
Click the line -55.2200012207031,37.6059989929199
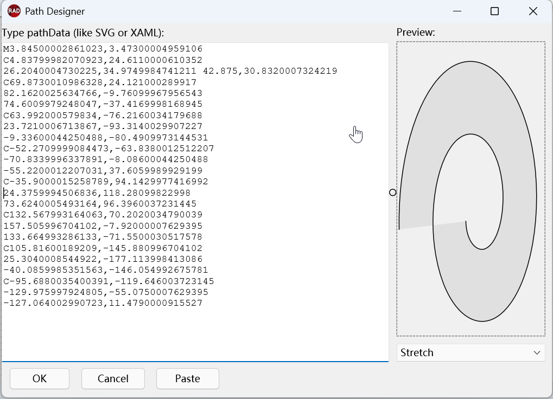click(103, 170)
